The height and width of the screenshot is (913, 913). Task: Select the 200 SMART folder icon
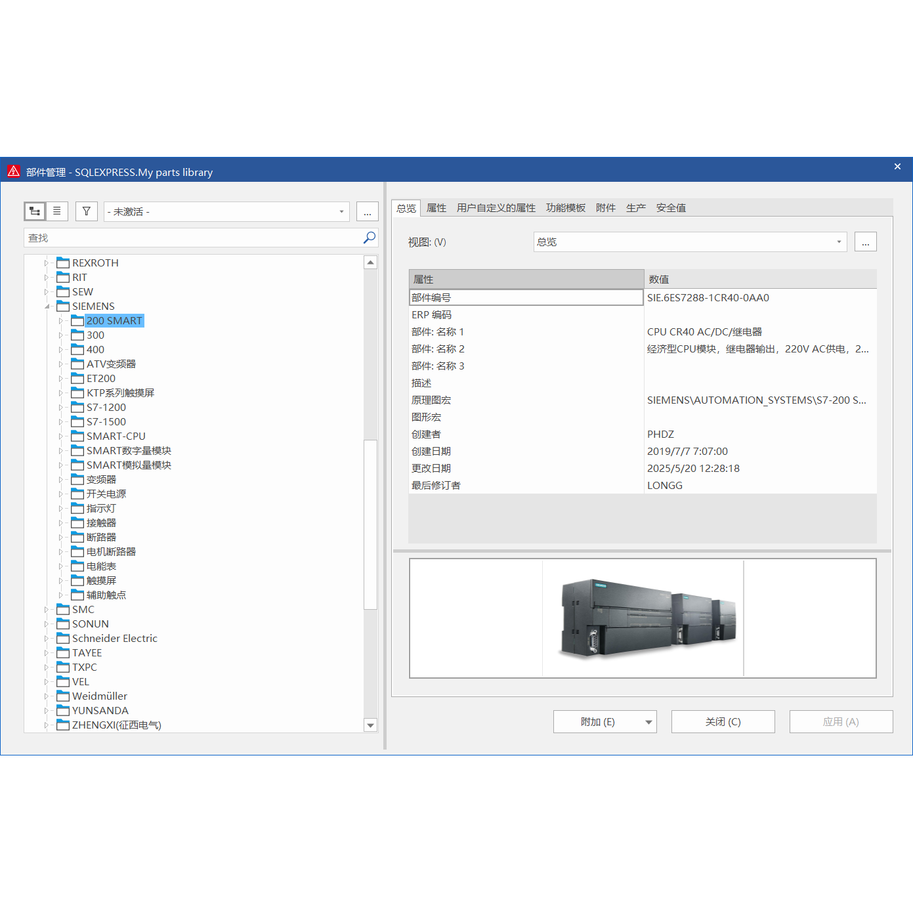77,320
